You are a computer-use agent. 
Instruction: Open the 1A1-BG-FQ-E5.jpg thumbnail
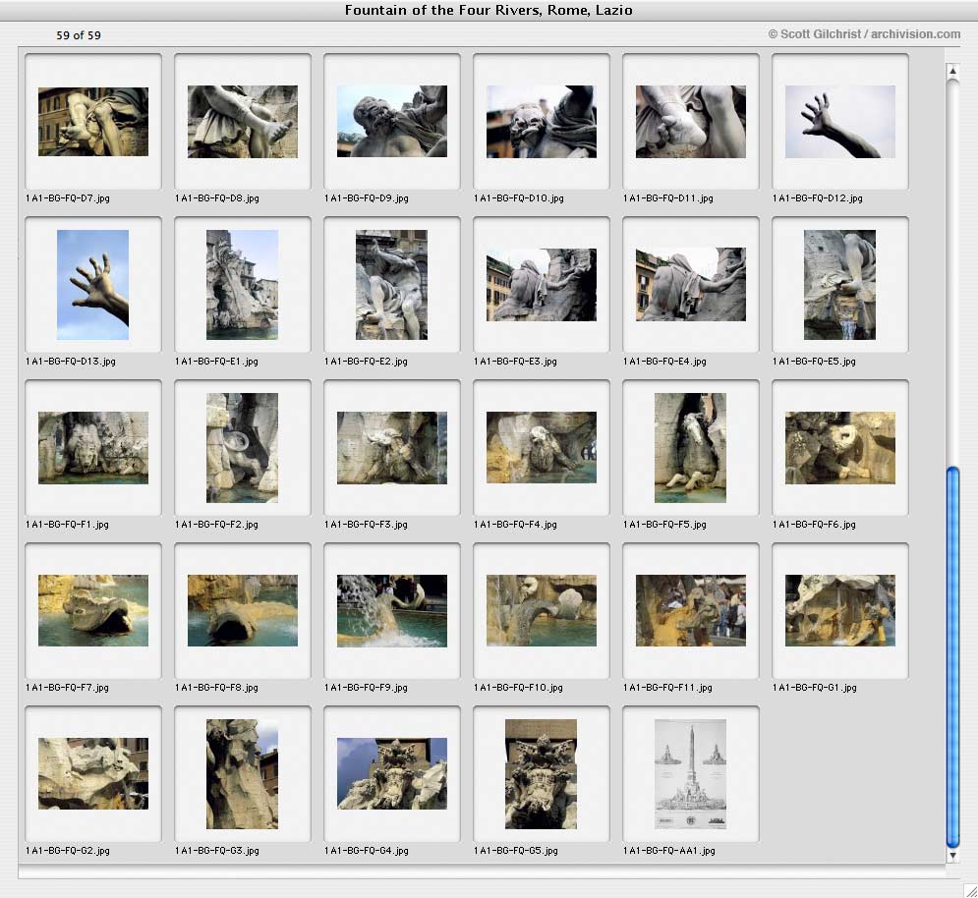[x=839, y=285]
